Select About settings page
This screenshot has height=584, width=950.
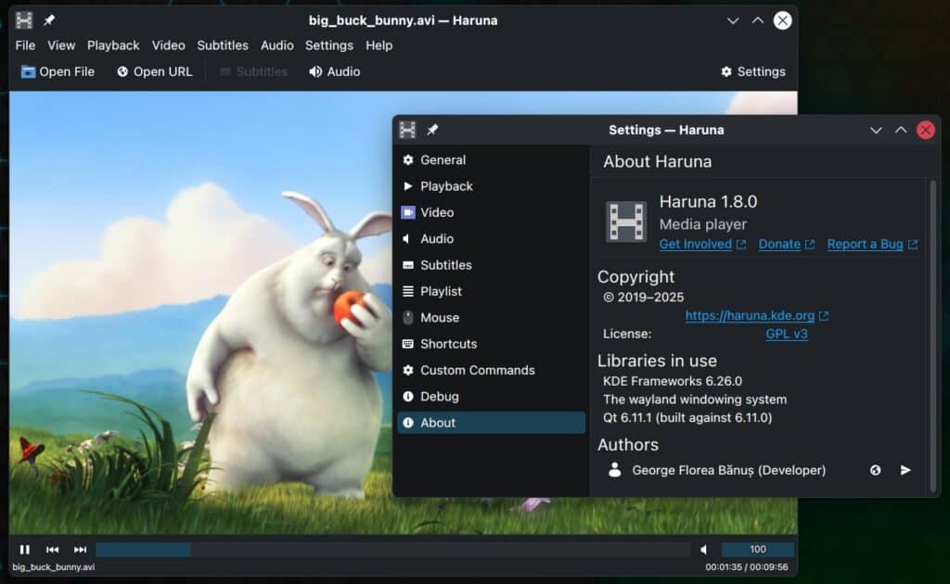point(491,423)
